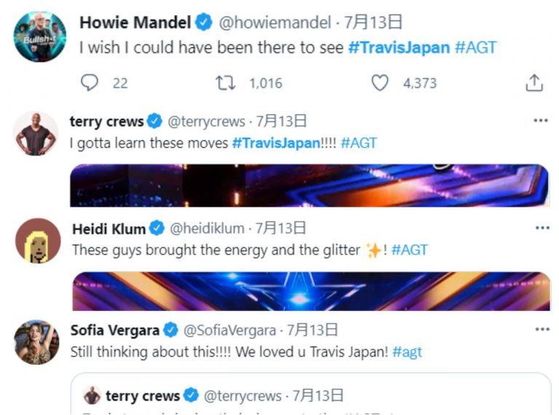Click the reply icon under Howie Mandel's tweet
This screenshot has width=559, height=415.
[90, 83]
